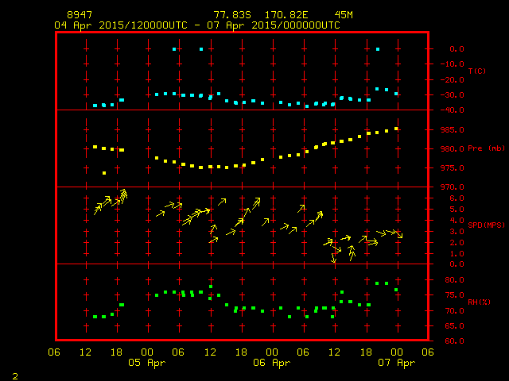Viewport: 509px width, 381px height.
Task: Click the 07 Apr date marker
Action: tap(395, 363)
